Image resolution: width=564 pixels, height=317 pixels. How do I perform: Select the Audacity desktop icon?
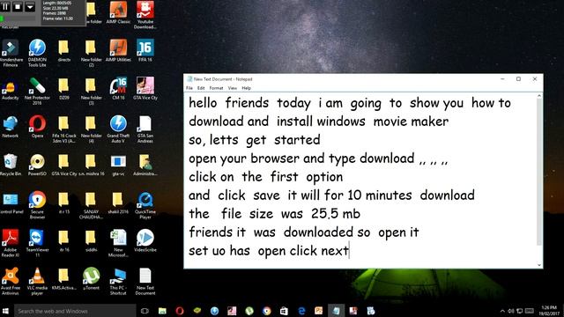click(11, 88)
